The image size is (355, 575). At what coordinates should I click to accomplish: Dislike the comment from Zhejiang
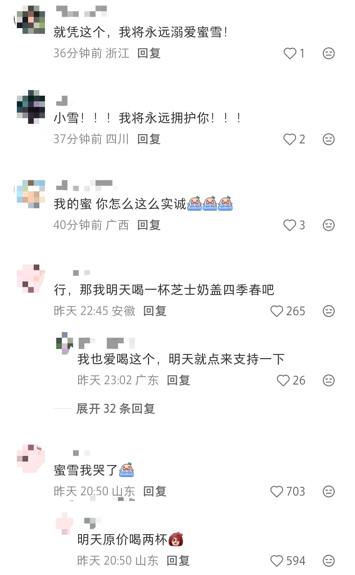[328, 54]
